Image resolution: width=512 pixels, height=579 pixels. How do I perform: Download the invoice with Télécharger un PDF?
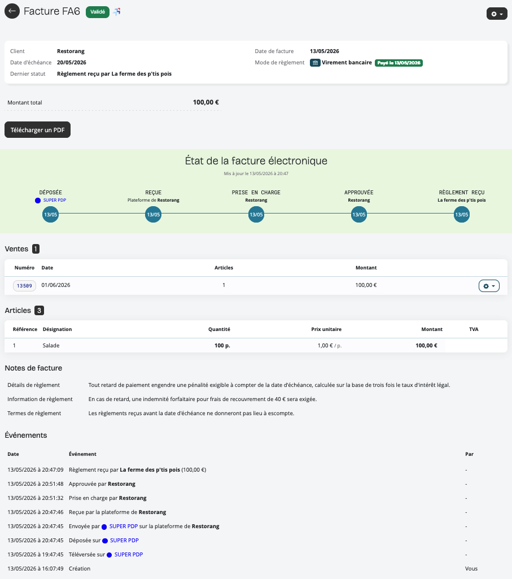[x=37, y=130]
